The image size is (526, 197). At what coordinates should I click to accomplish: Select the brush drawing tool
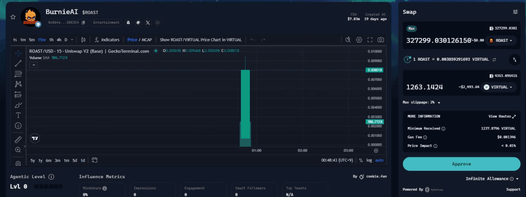point(18,105)
